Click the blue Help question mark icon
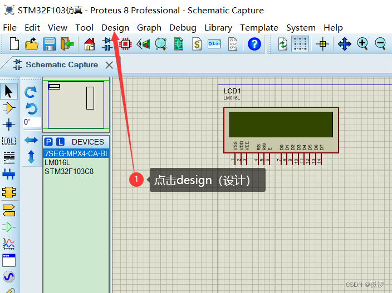 tap(254, 44)
